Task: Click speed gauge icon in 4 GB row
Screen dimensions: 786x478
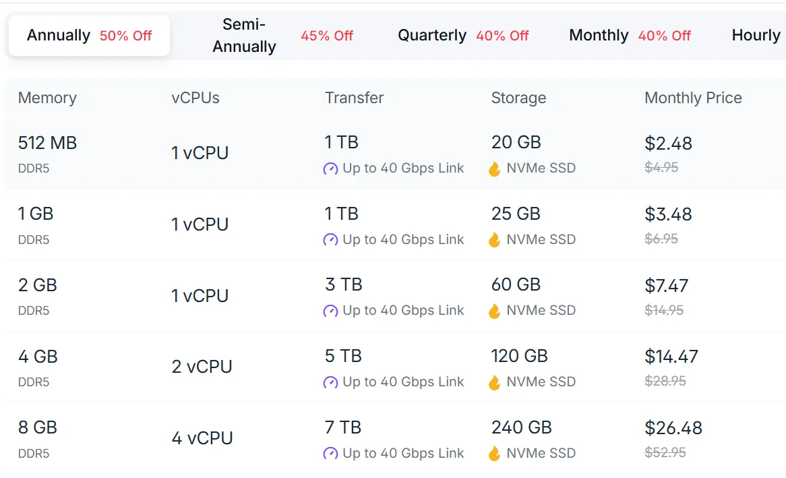Action: [x=330, y=382]
